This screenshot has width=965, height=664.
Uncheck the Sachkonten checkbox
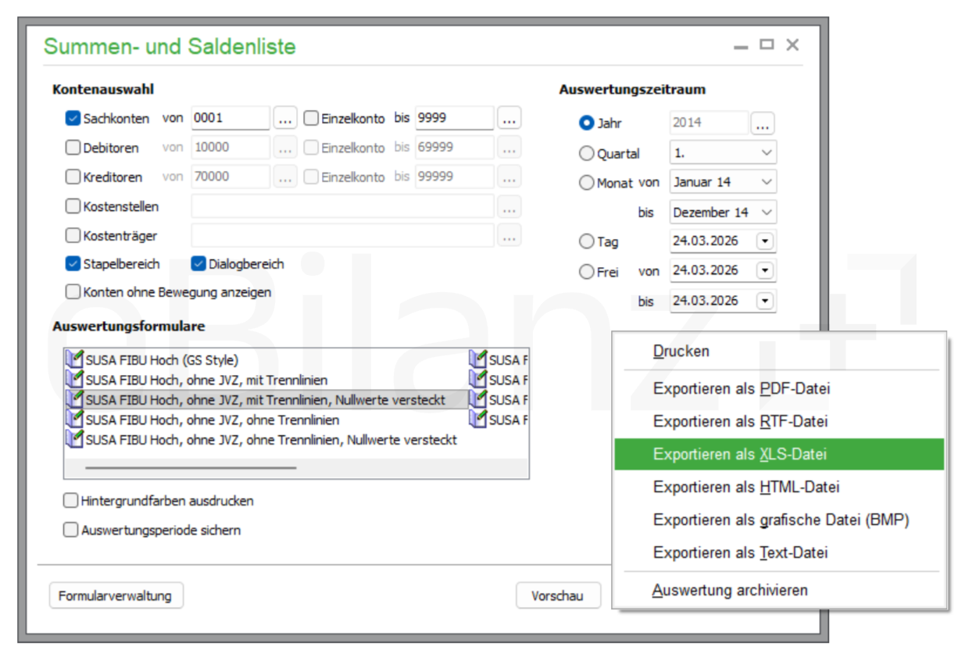click(x=73, y=119)
